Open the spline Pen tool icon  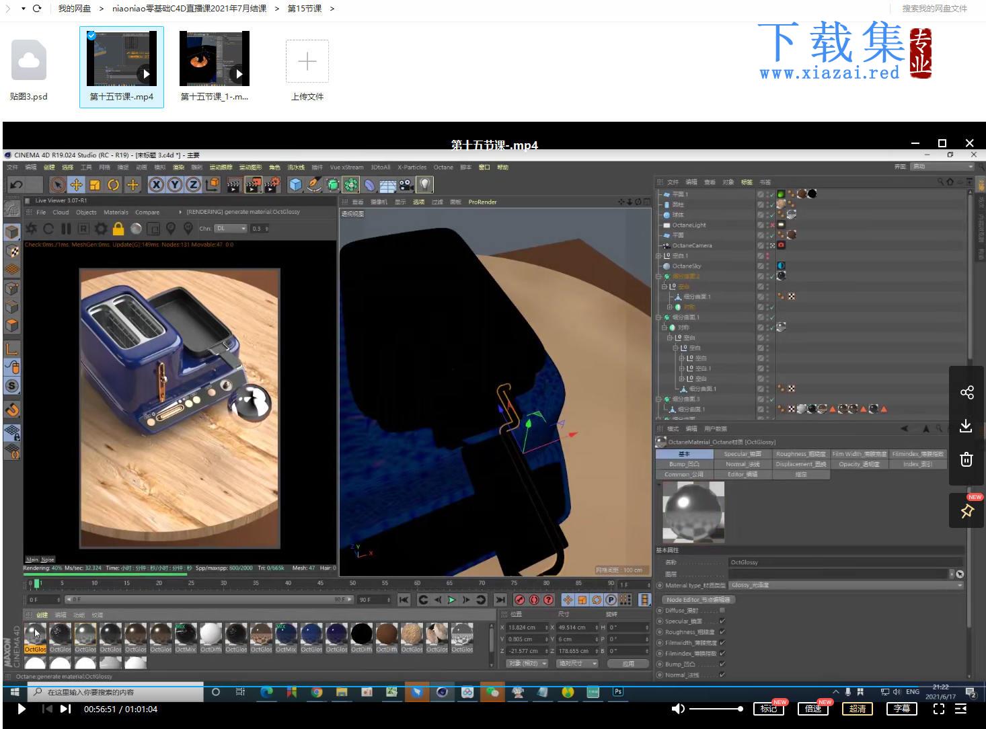[x=314, y=184]
